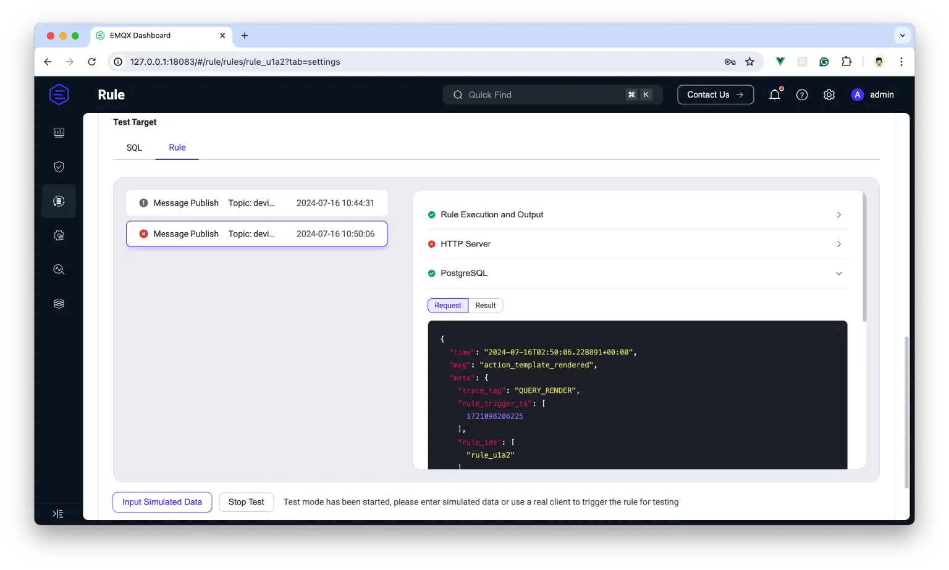This screenshot has height=570, width=949.
Task: Switch to the Result view
Action: (x=486, y=306)
